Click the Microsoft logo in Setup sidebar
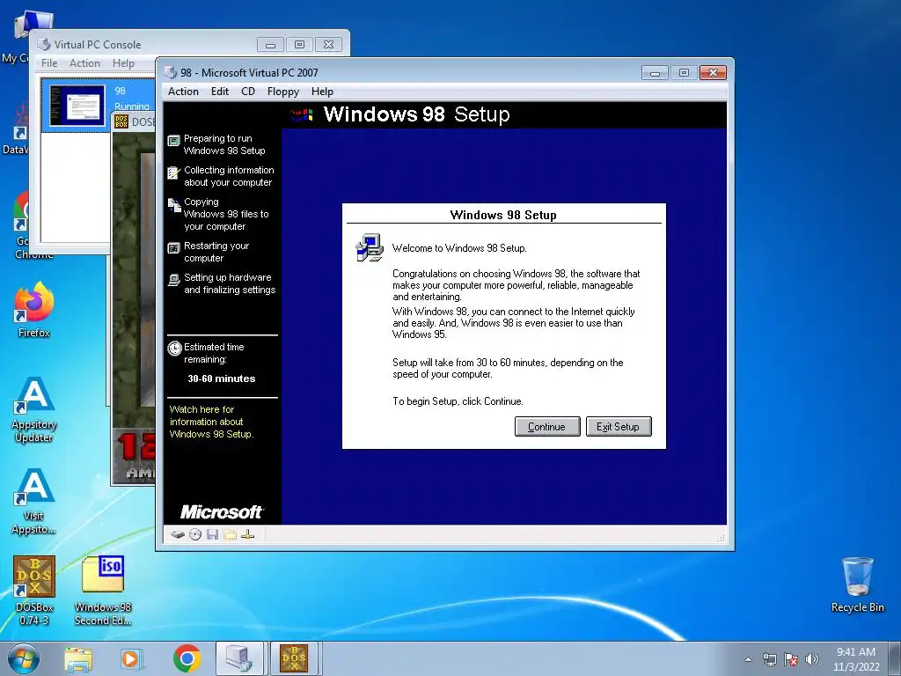The width and height of the screenshot is (901, 676). [222, 511]
